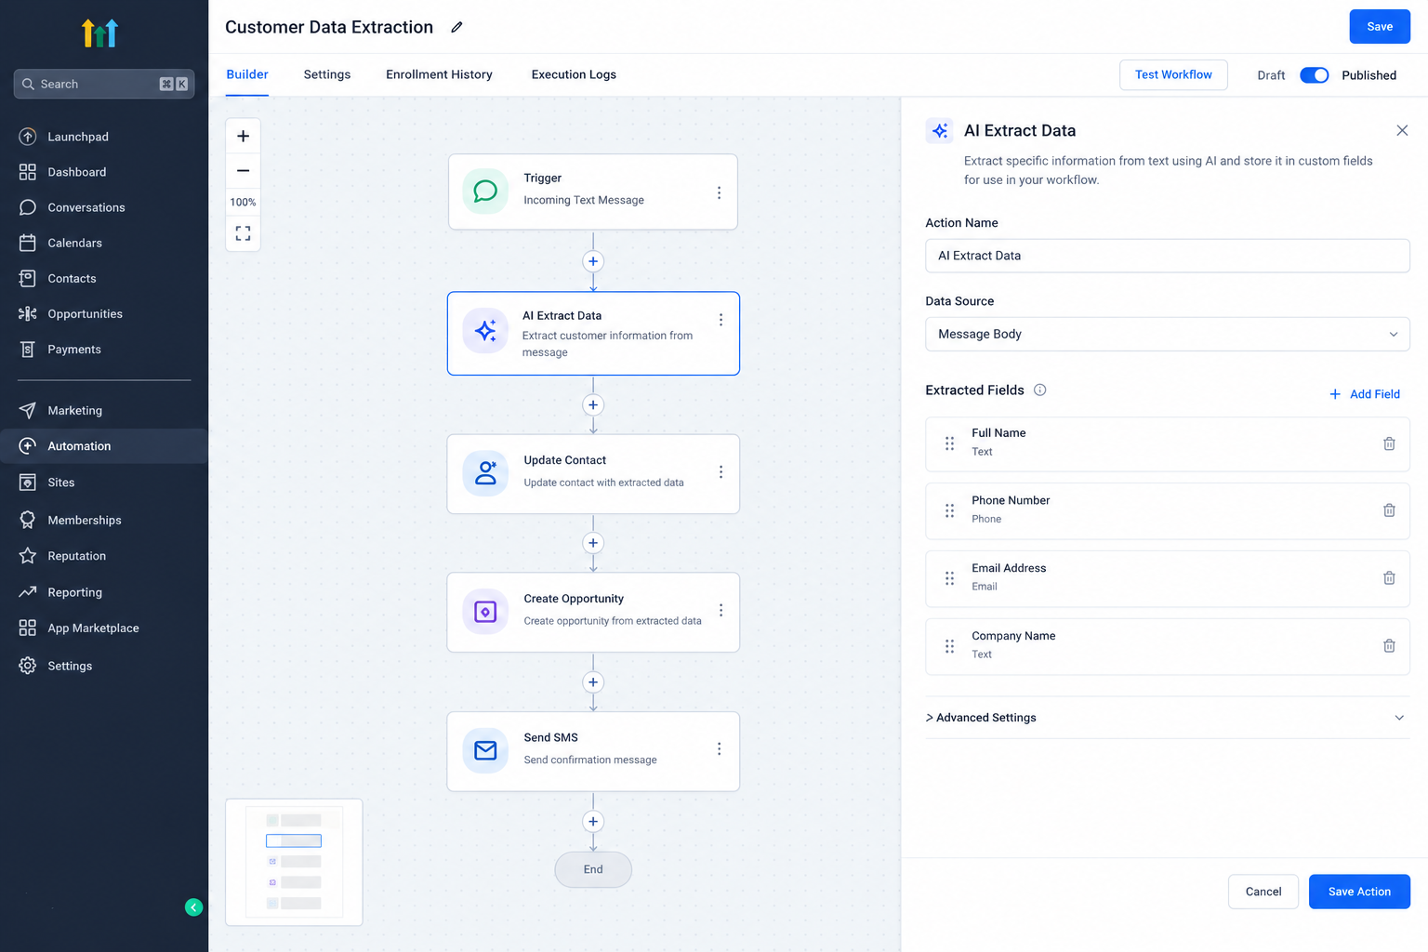1428x952 pixels.
Task: Click the Action Name input field
Action: point(1168,256)
